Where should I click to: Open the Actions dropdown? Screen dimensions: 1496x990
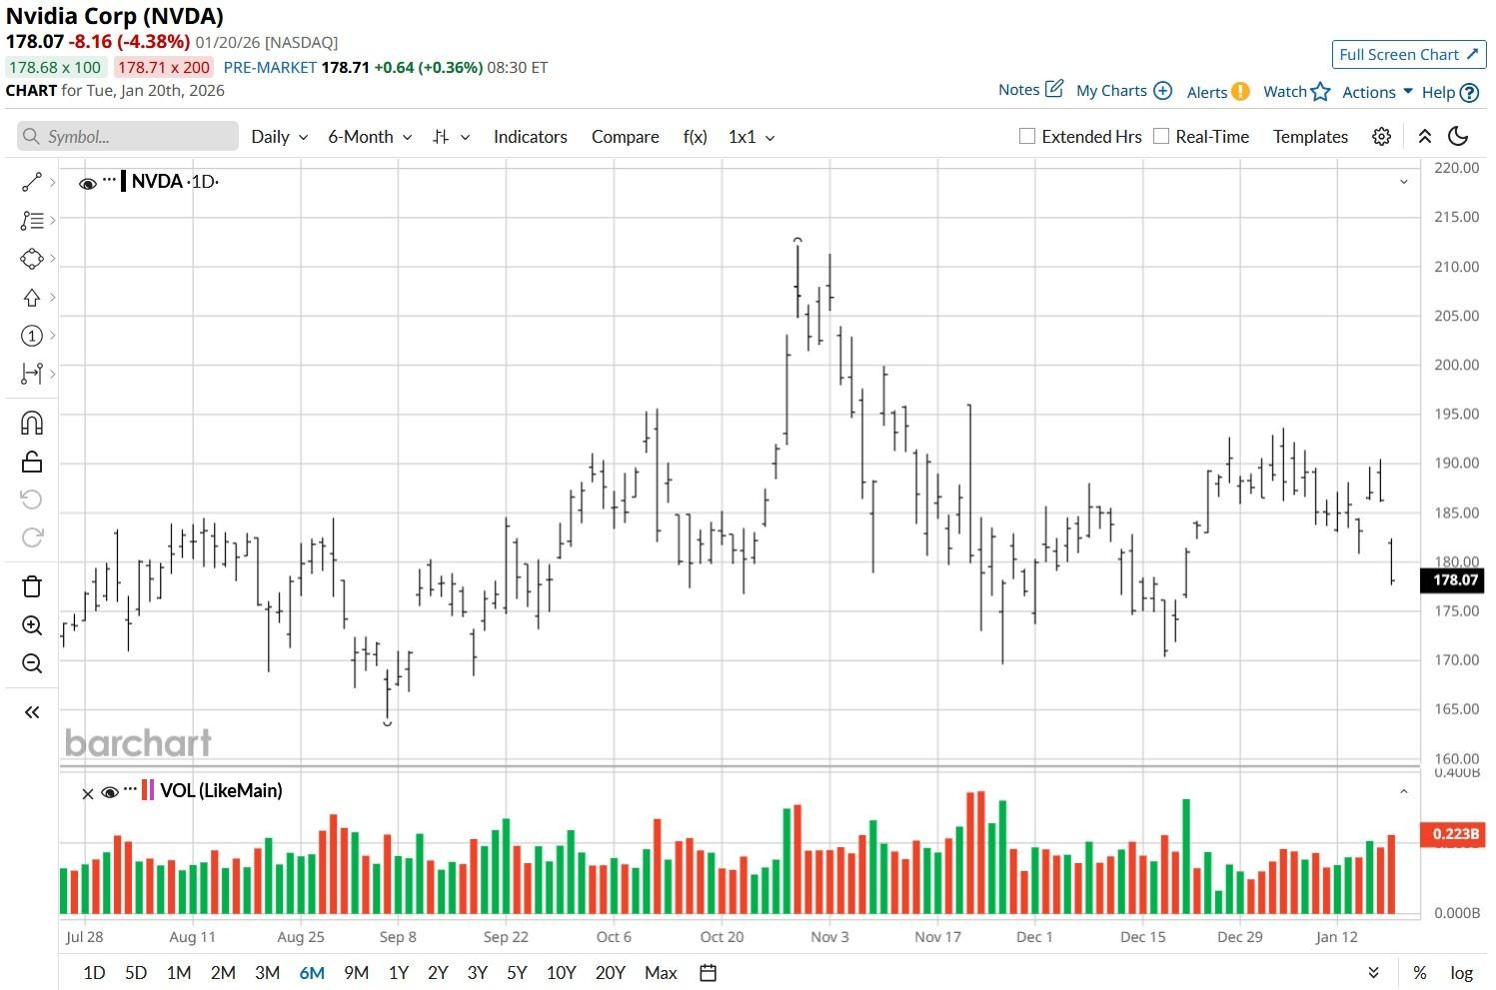coord(1377,92)
